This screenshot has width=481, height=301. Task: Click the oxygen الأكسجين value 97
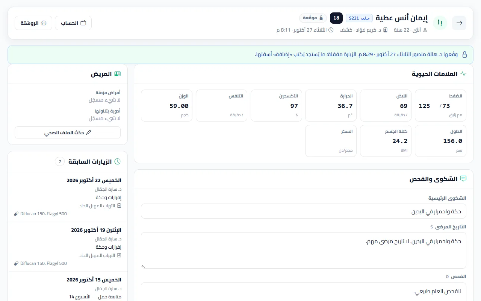[294, 106]
